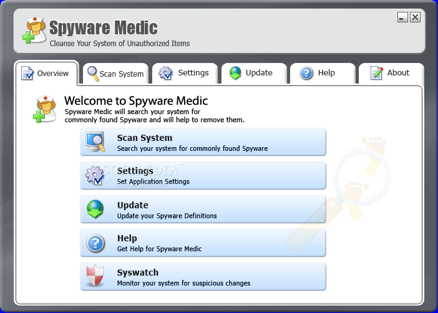Close the Spyware Medic window
Screen dimensions: 438x313
(415, 17)
